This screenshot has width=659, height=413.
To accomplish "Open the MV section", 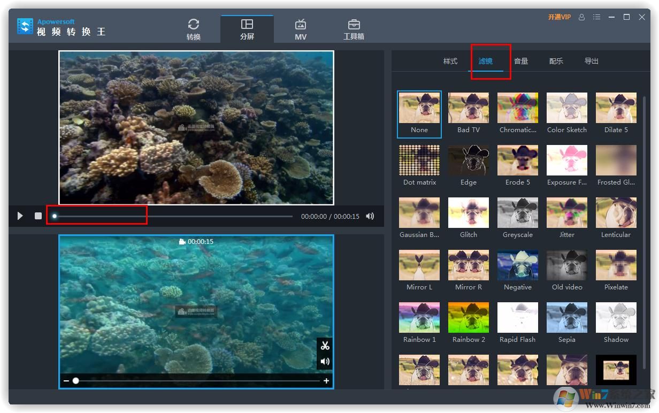I will (301, 29).
